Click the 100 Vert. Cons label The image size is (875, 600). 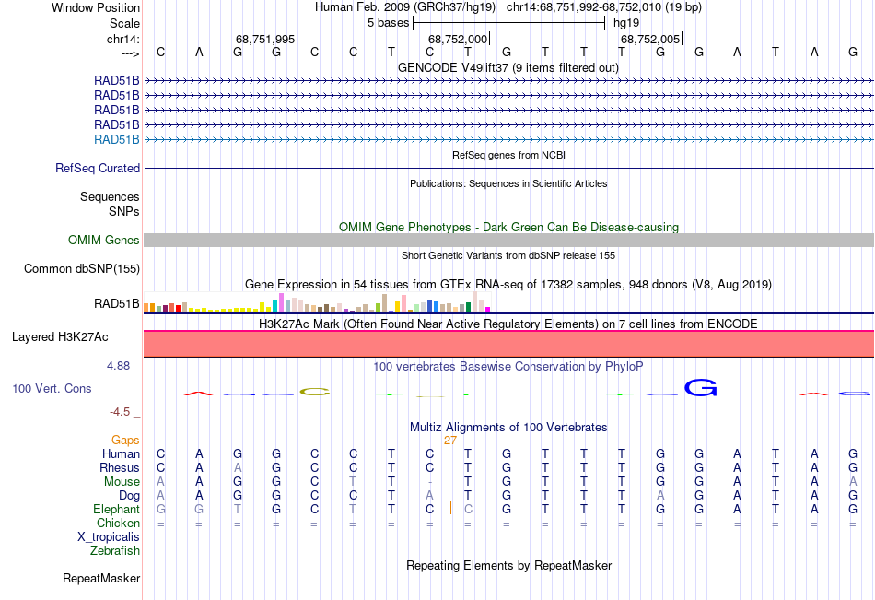coord(52,388)
